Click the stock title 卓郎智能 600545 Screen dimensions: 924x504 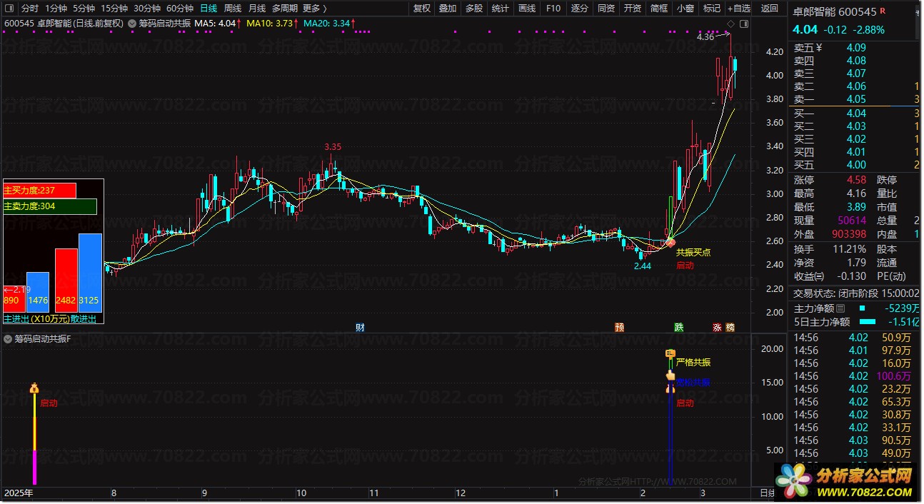(835, 12)
